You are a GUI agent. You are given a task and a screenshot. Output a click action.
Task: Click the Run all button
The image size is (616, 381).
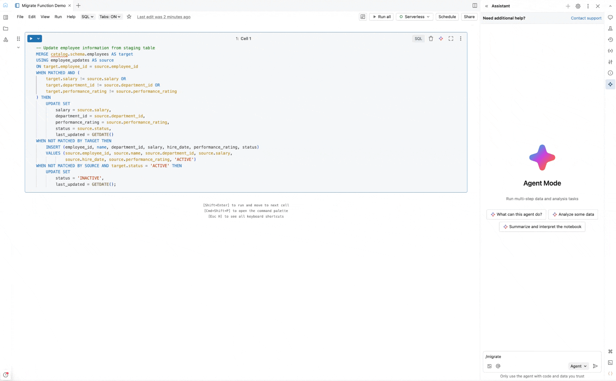click(x=381, y=17)
